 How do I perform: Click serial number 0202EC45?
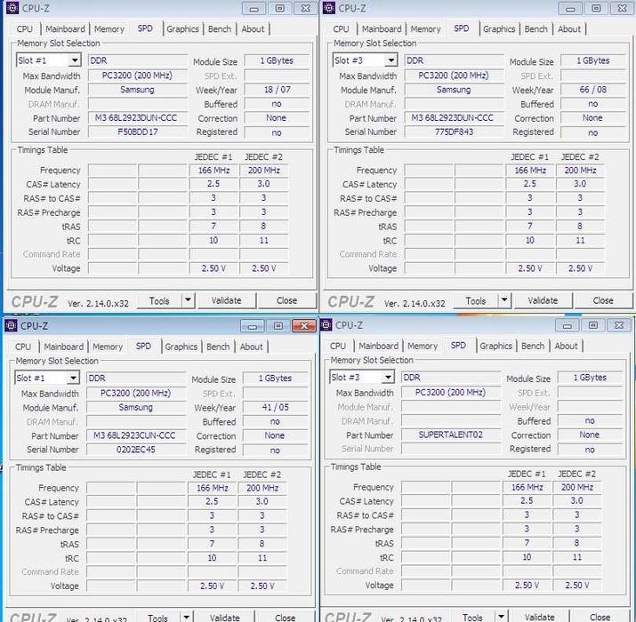click(136, 450)
